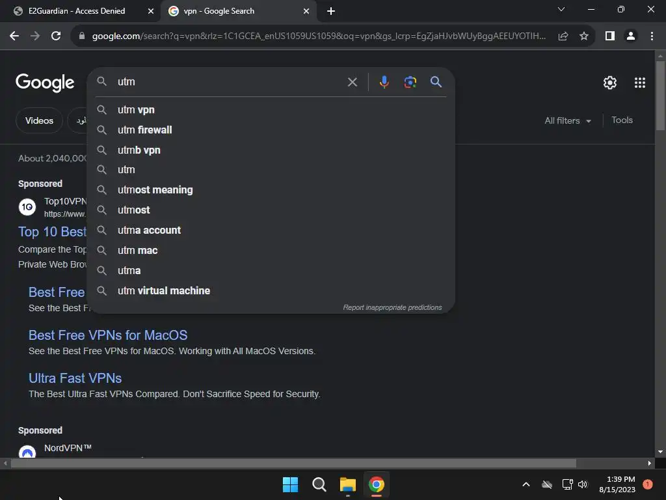Open Best Free VPNs for MacOS link
The image size is (666, 500).
click(x=108, y=335)
